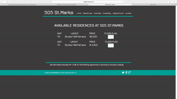Click the 505 St.Marks site logo
This screenshot has height=99, width=177.
(59, 12)
